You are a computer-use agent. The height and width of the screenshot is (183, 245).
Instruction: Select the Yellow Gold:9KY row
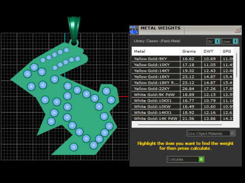182,59
